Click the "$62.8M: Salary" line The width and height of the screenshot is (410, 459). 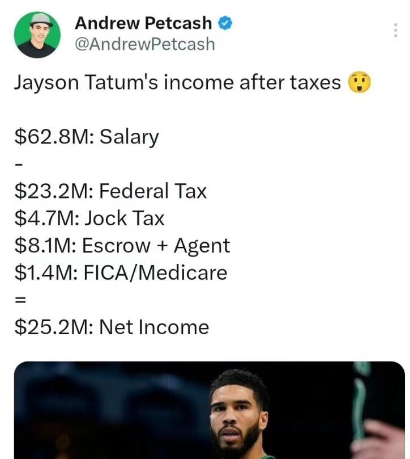click(87, 137)
